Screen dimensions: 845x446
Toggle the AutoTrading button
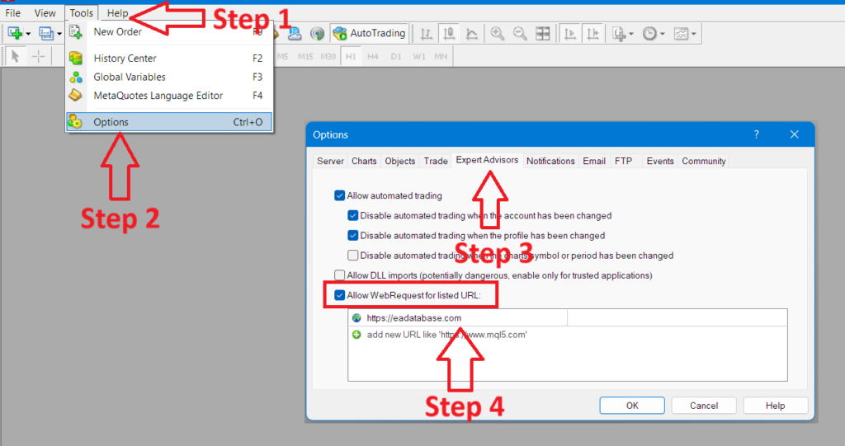(x=370, y=34)
